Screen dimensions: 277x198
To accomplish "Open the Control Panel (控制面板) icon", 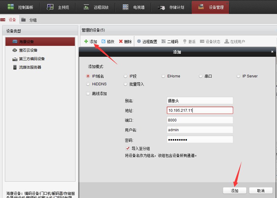I will point(11,7).
